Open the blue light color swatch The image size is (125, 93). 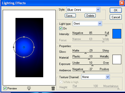point(117,34)
